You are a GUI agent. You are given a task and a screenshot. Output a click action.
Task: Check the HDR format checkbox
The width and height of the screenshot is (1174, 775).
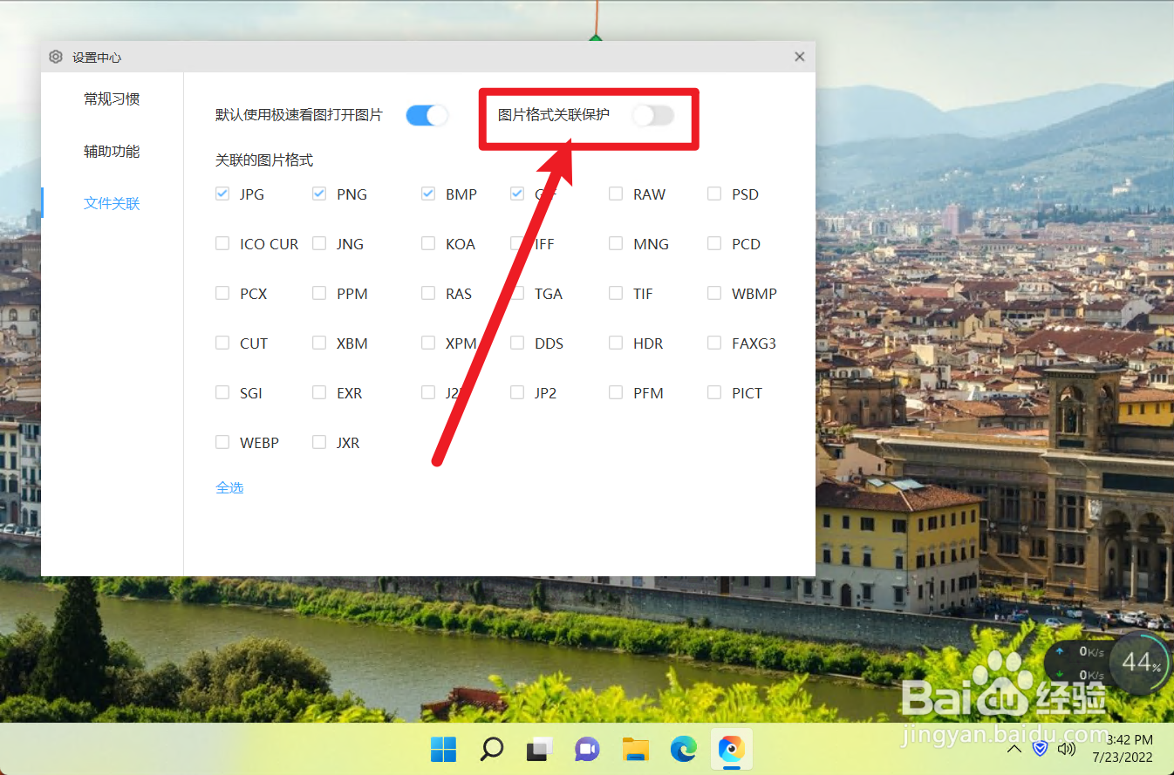tap(616, 343)
